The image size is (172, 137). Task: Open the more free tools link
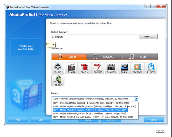point(27,49)
